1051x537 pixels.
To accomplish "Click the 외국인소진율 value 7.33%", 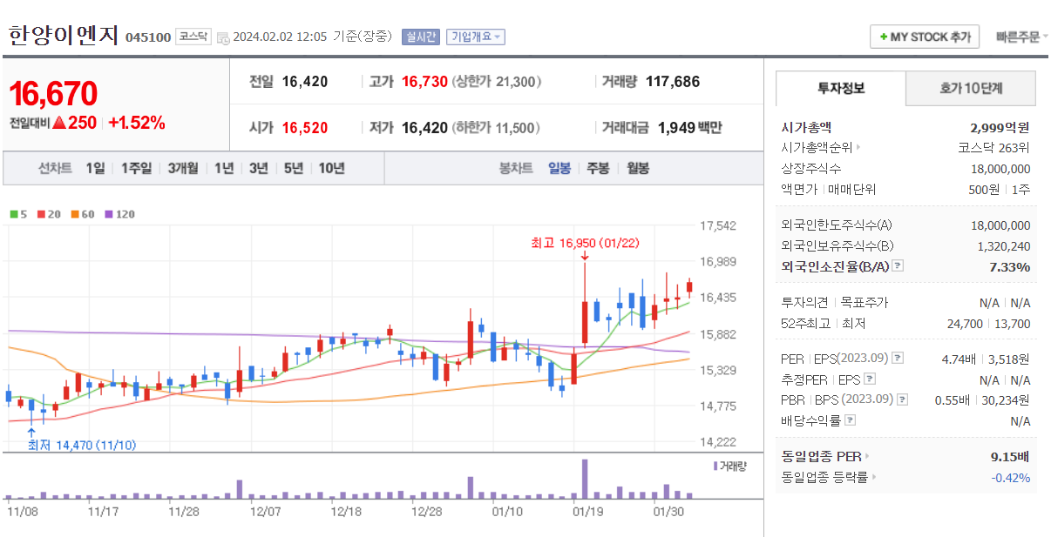I will (1010, 267).
